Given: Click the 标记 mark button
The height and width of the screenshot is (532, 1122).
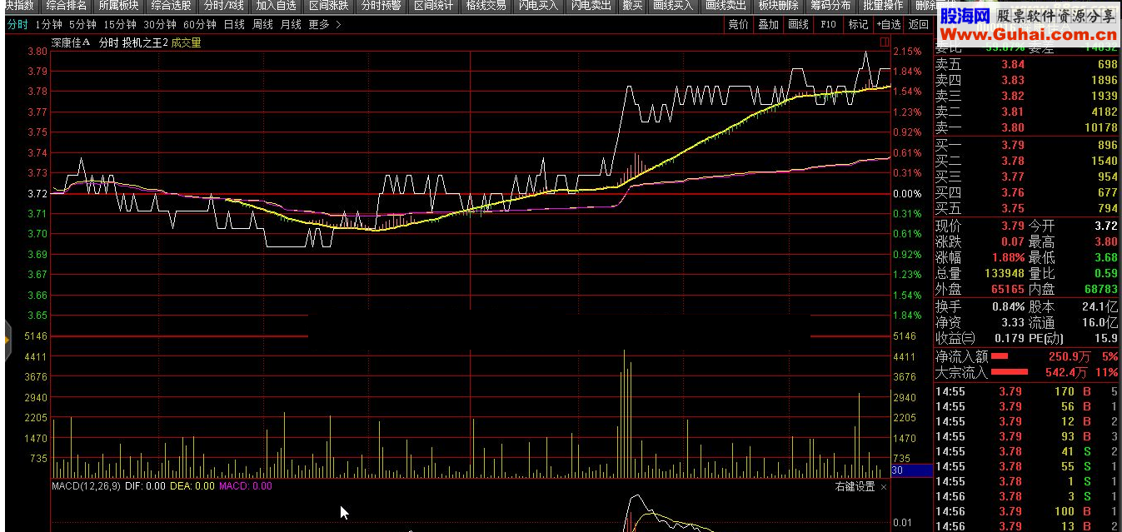Looking at the screenshot, I should tap(858, 24).
